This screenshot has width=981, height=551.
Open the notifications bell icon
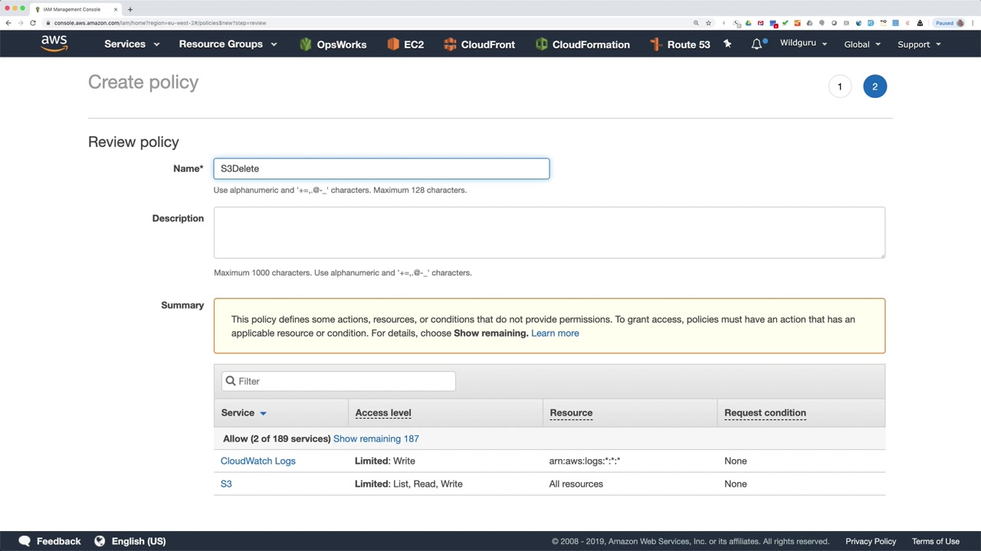(756, 44)
